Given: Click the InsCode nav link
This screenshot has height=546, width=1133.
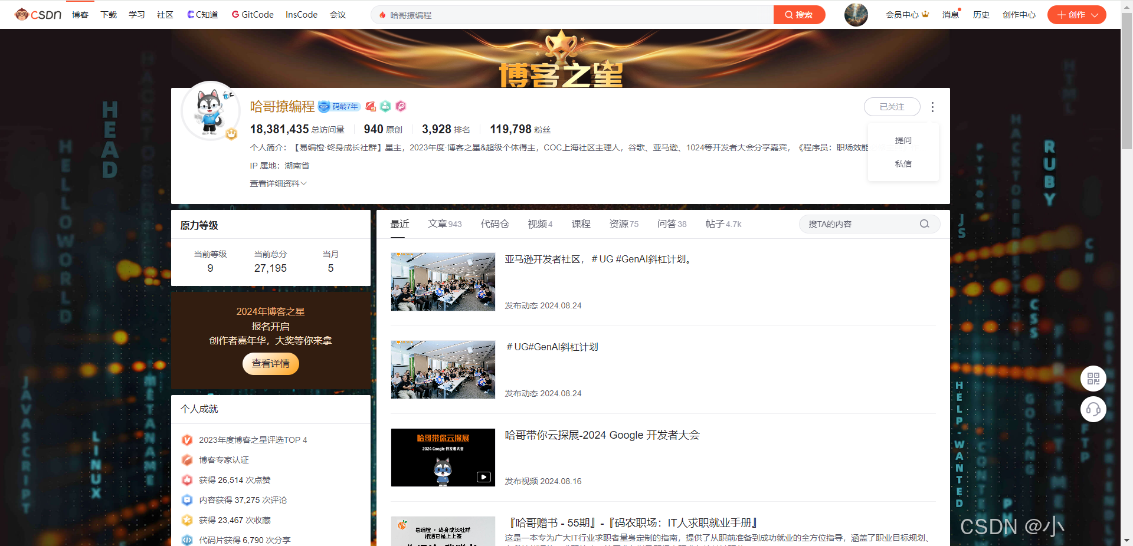Looking at the screenshot, I should (302, 15).
